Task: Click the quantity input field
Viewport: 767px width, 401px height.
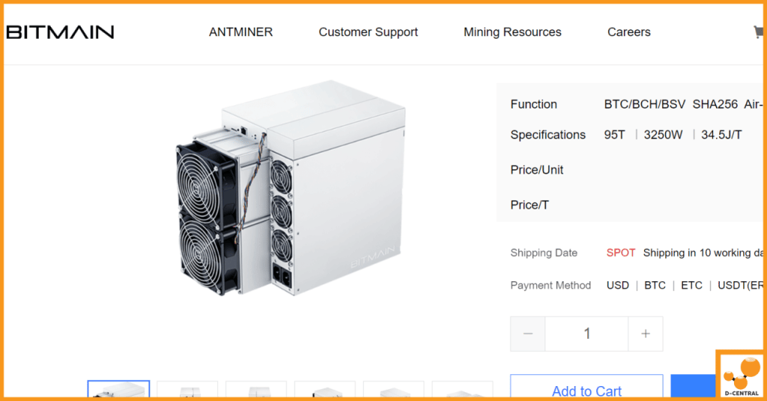Action: pyautogui.click(x=586, y=334)
